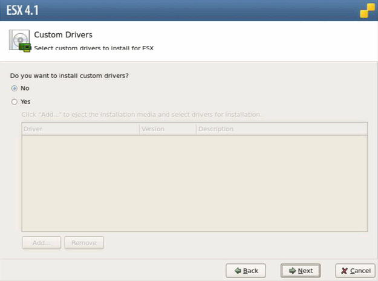Select the Yes radio button
The image size is (378, 281).
pos(15,102)
